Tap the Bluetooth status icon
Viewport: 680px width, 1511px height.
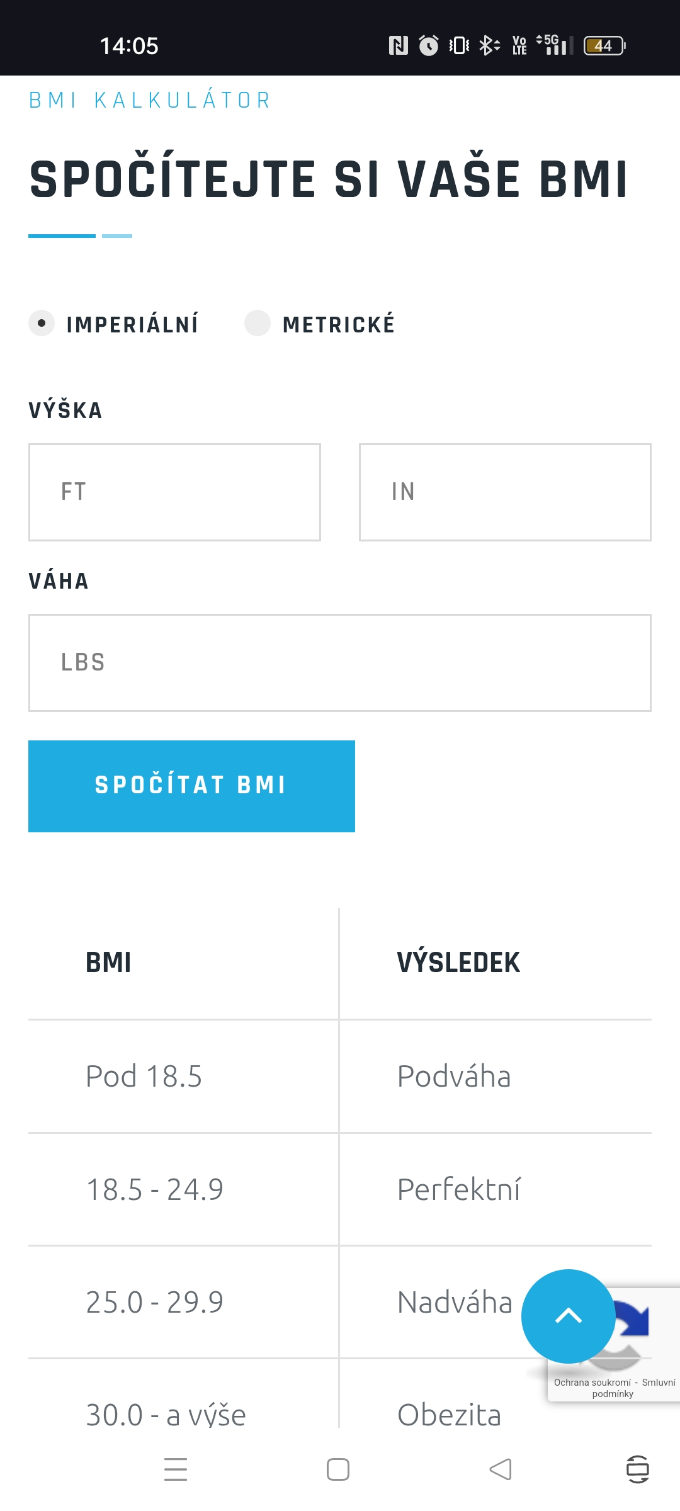click(489, 45)
